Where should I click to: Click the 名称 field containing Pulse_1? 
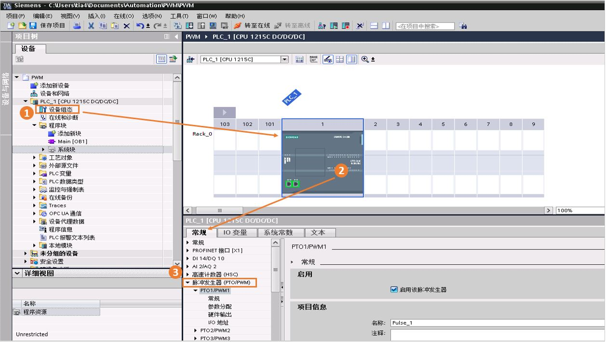pos(498,323)
